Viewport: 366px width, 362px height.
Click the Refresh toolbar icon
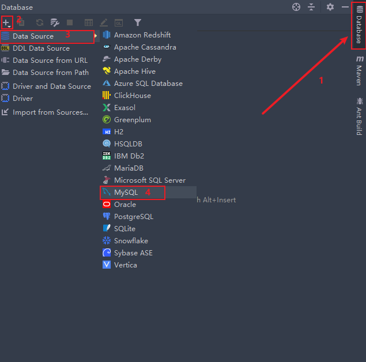[40, 22]
